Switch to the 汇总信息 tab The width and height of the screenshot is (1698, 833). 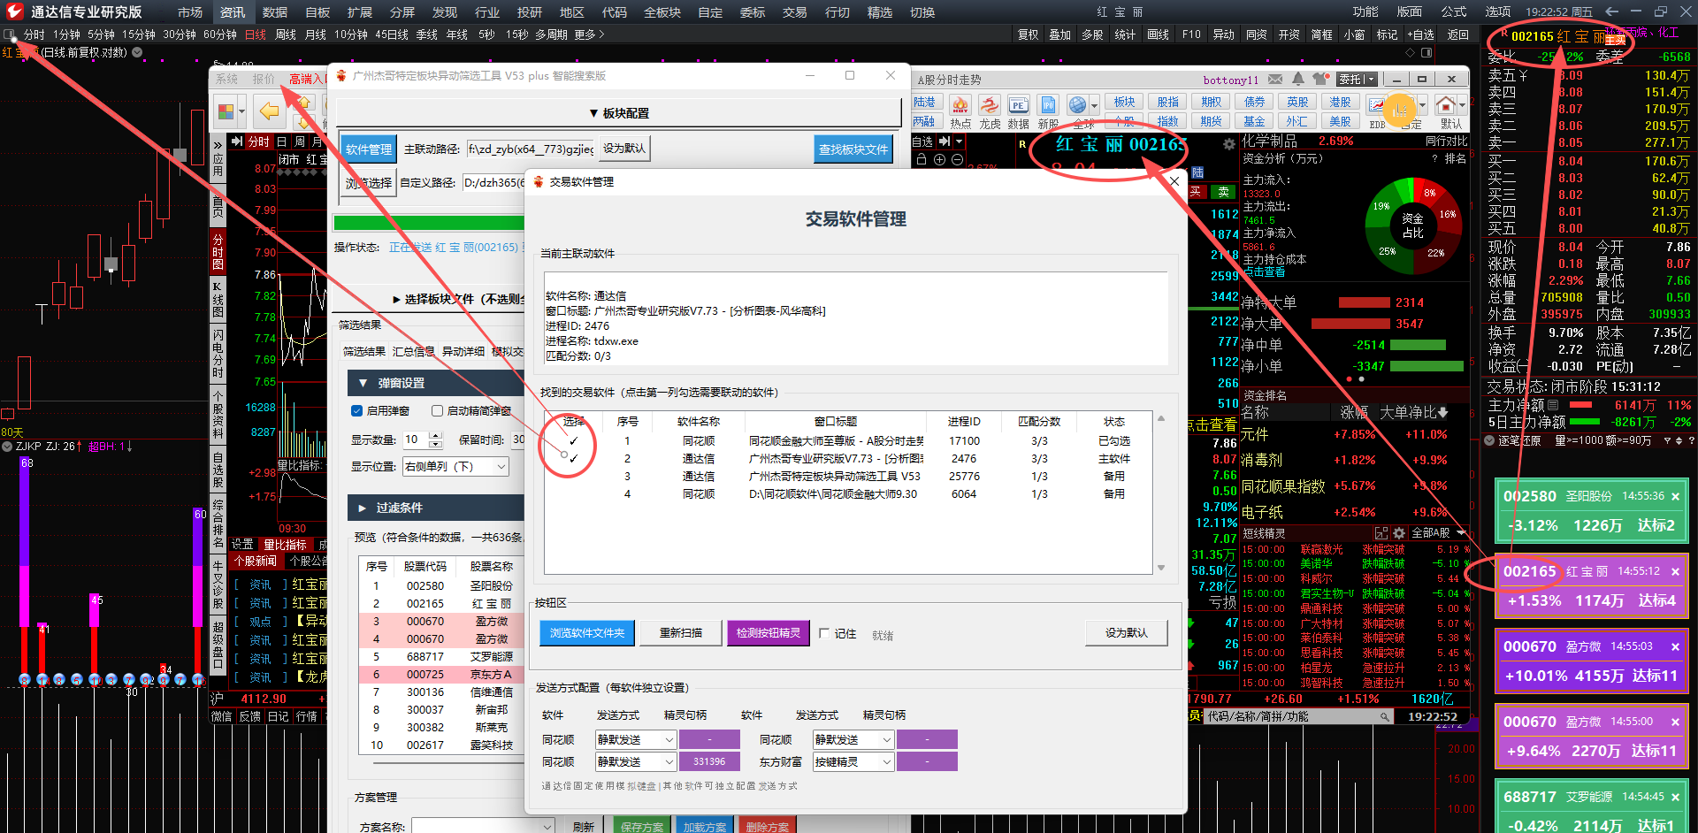coord(413,351)
